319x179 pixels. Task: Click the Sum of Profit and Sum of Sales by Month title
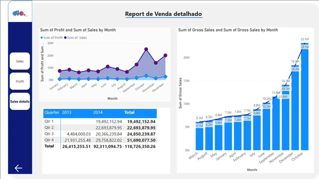[78, 30]
